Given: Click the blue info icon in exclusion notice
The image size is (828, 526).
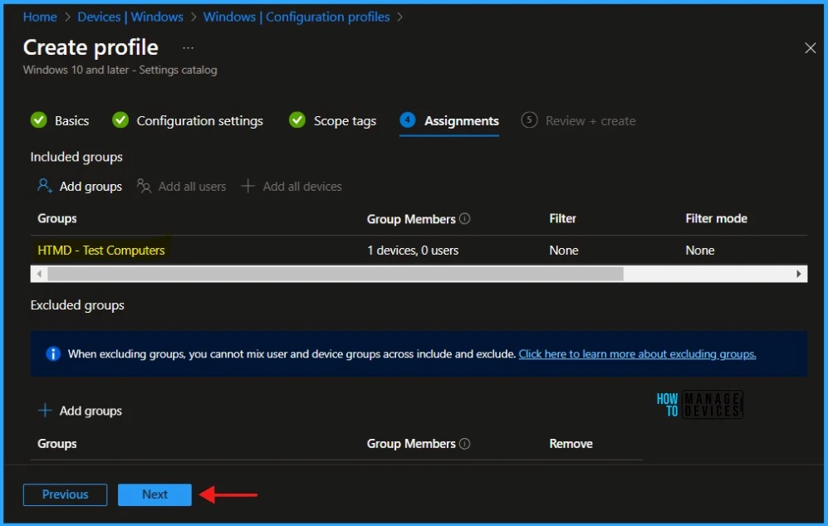Looking at the screenshot, I should [53, 354].
